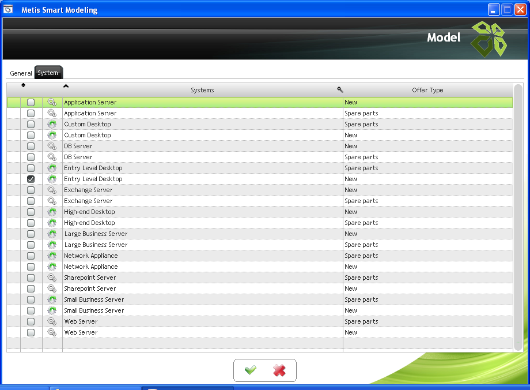530x390 pixels.
Task: Click the gear icon for Large Business Server Spare parts
Action: pos(52,245)
